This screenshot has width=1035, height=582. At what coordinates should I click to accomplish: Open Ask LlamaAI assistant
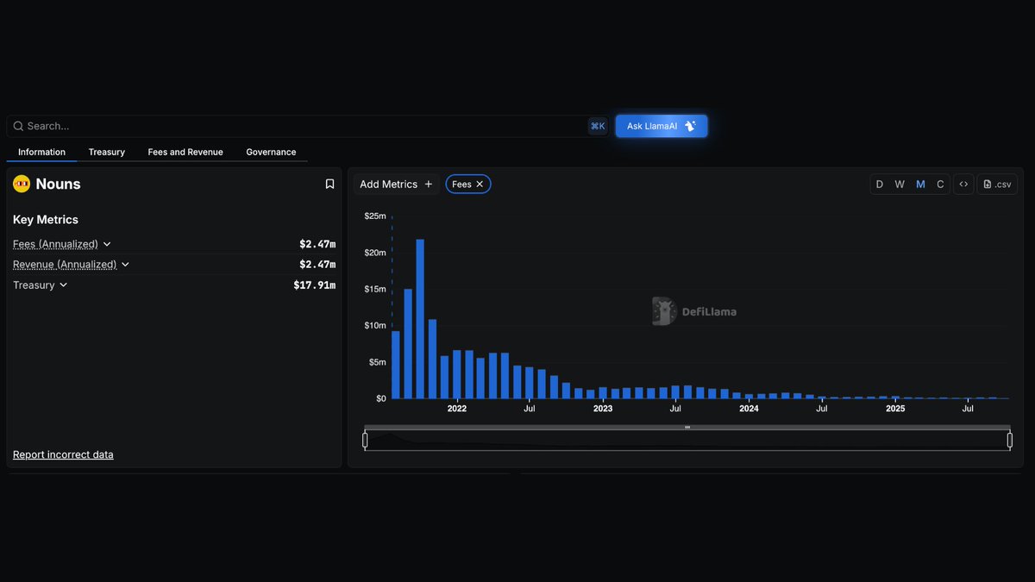tap(662, 126)
